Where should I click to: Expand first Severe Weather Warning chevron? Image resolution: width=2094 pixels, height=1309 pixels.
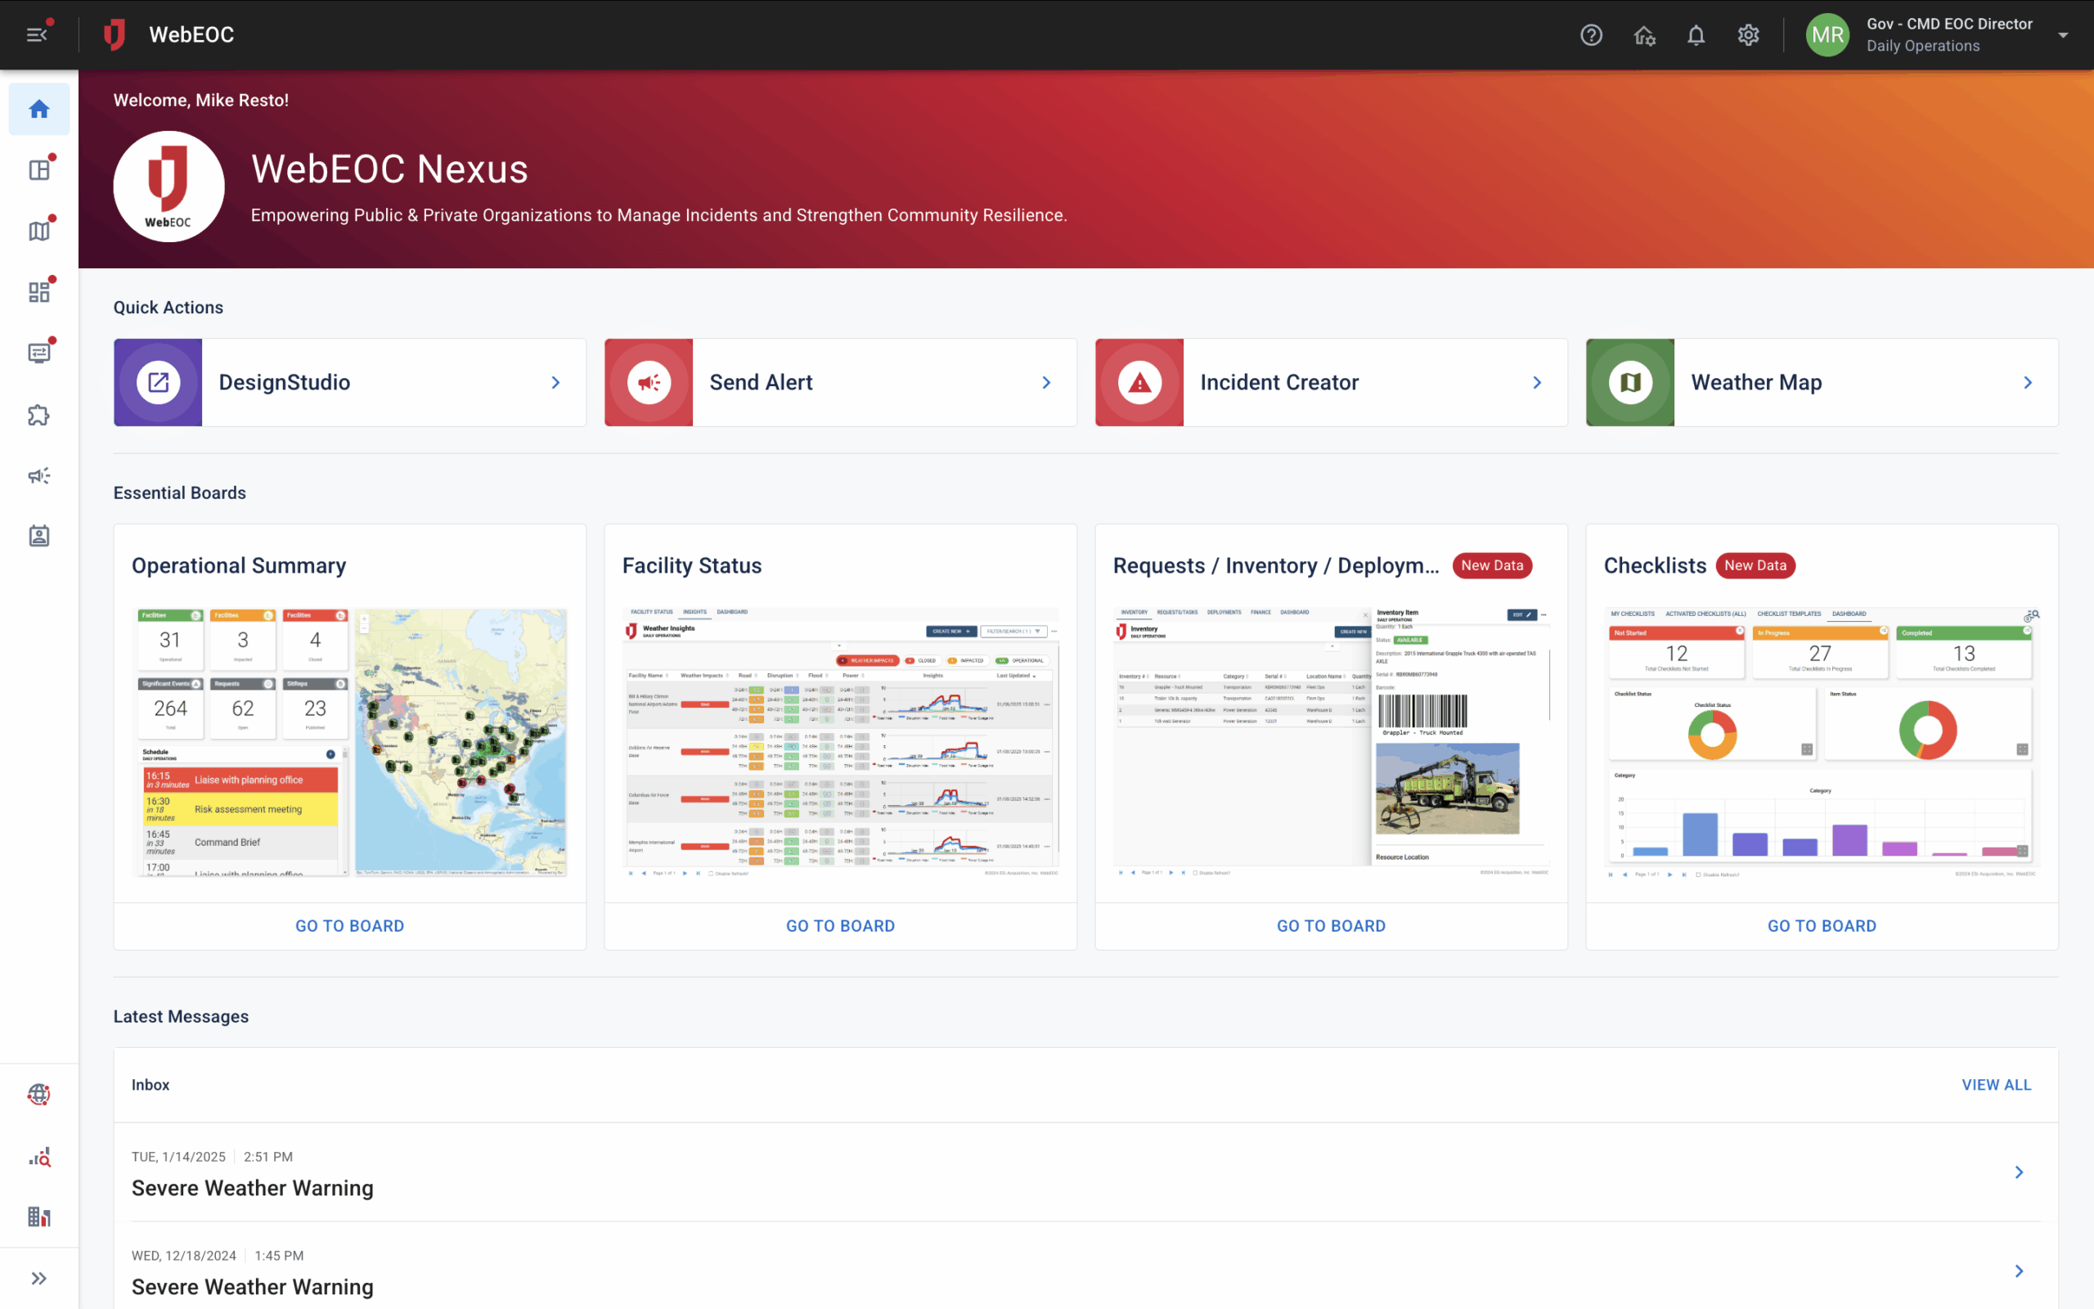[2019, 1172]
